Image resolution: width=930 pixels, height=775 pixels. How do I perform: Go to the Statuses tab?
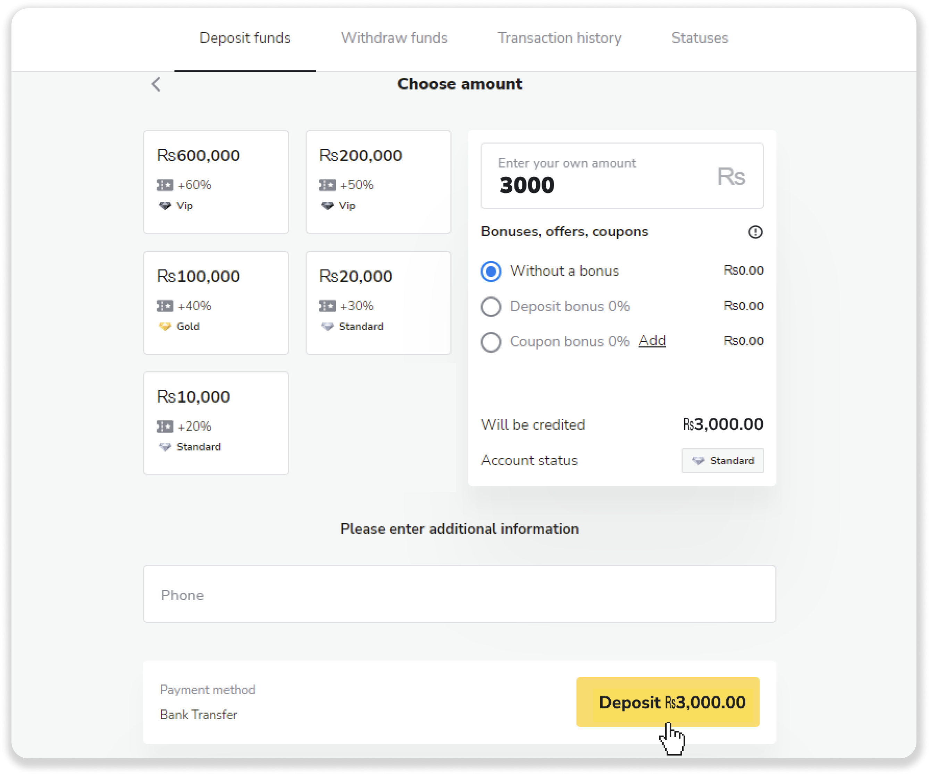[699, 38]
